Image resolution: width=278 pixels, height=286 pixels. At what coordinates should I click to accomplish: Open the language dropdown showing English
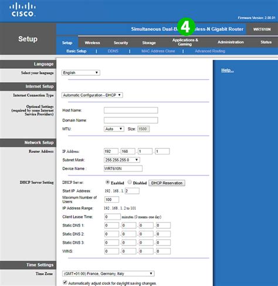[81, 73]
